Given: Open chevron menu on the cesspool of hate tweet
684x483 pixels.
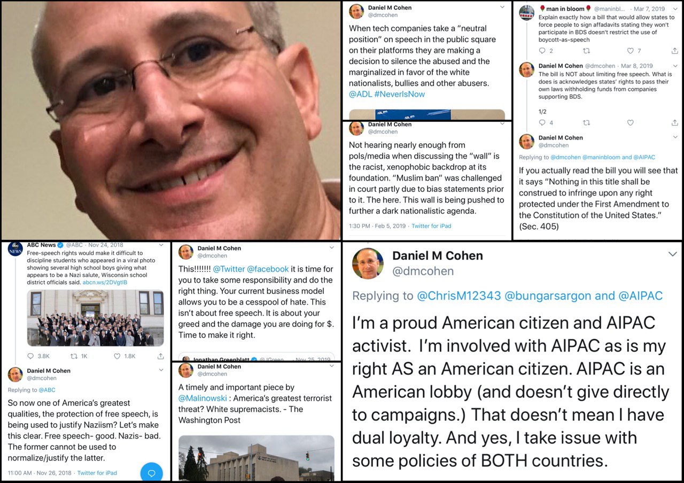Looking at the screenshot, I should pos(332,247).
